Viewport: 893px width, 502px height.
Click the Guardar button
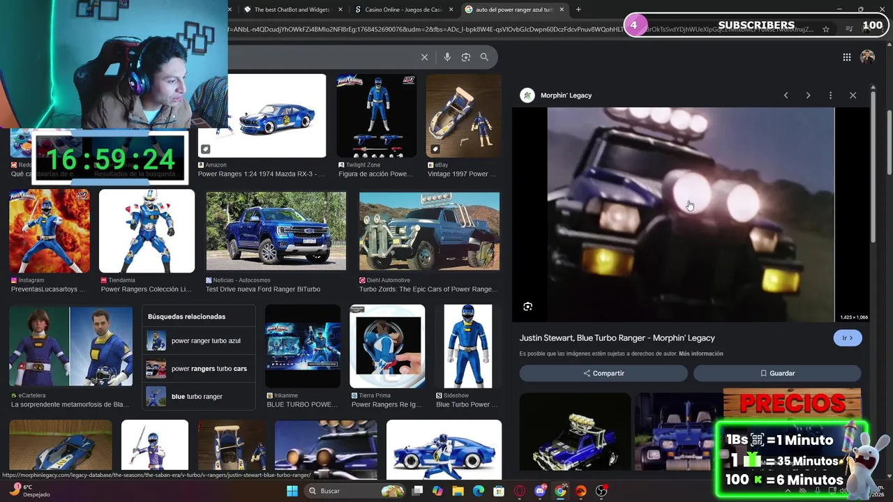(777, 373)
